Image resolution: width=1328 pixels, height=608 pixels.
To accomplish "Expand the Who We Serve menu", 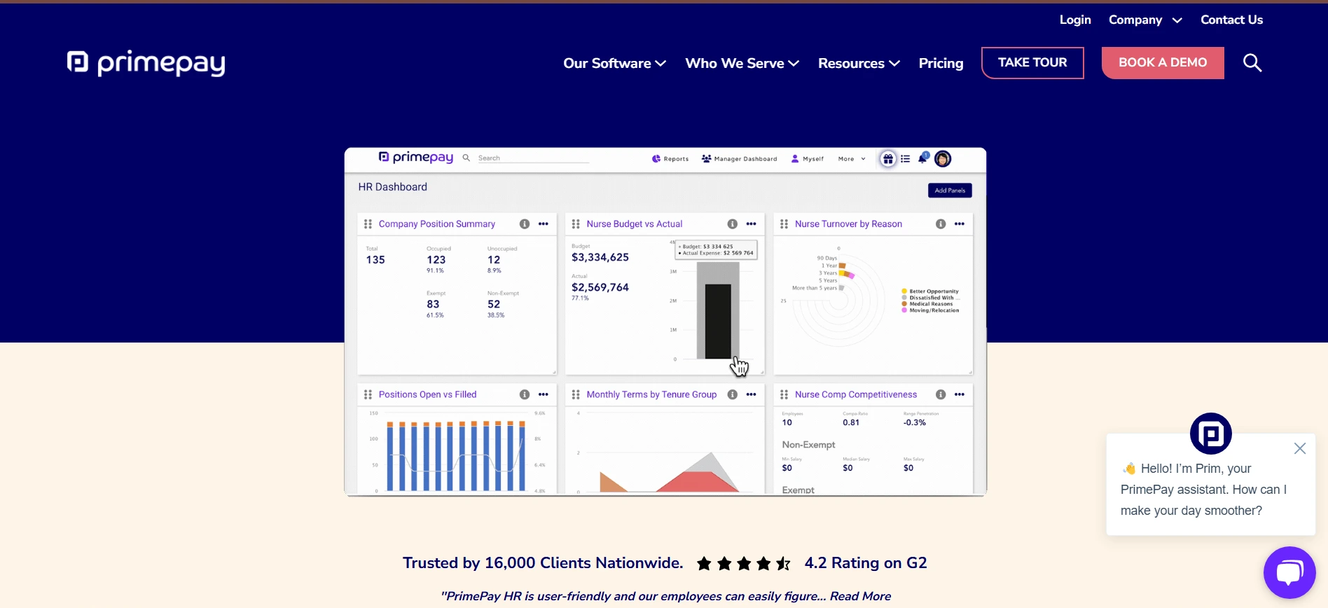I will pyautogui.click(x=742, y=63).
